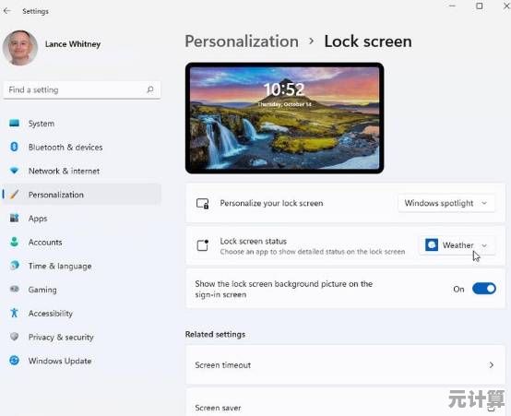
Task: Click the Weather app icon
Action: [x=432, y=244]
